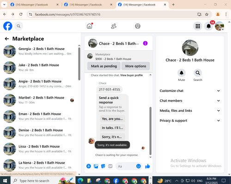Open Microsoft Edge from the taskbar
This screenshot has width=231, height=184.
click(x=80, y=181)
